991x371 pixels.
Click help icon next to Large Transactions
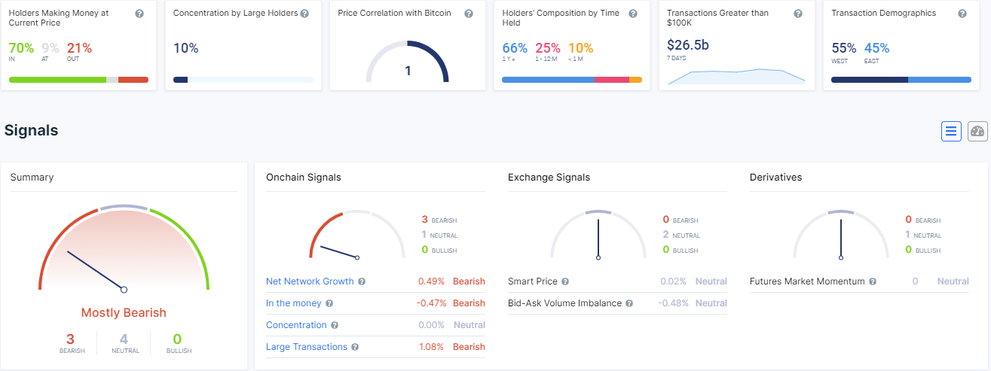(355, 347)
